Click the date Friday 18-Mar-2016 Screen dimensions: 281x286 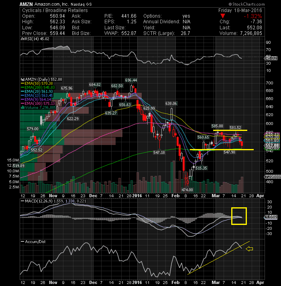[240, 10]
